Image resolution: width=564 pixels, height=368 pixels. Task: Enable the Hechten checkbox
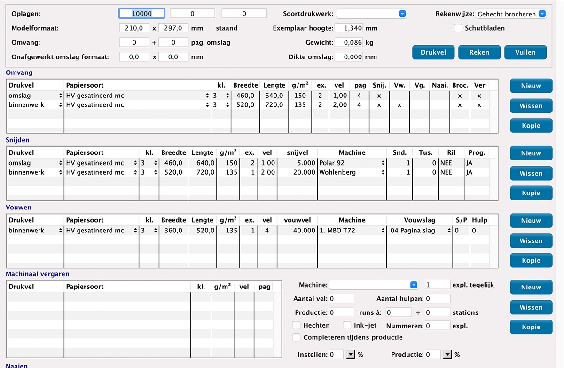pos(297,325)
